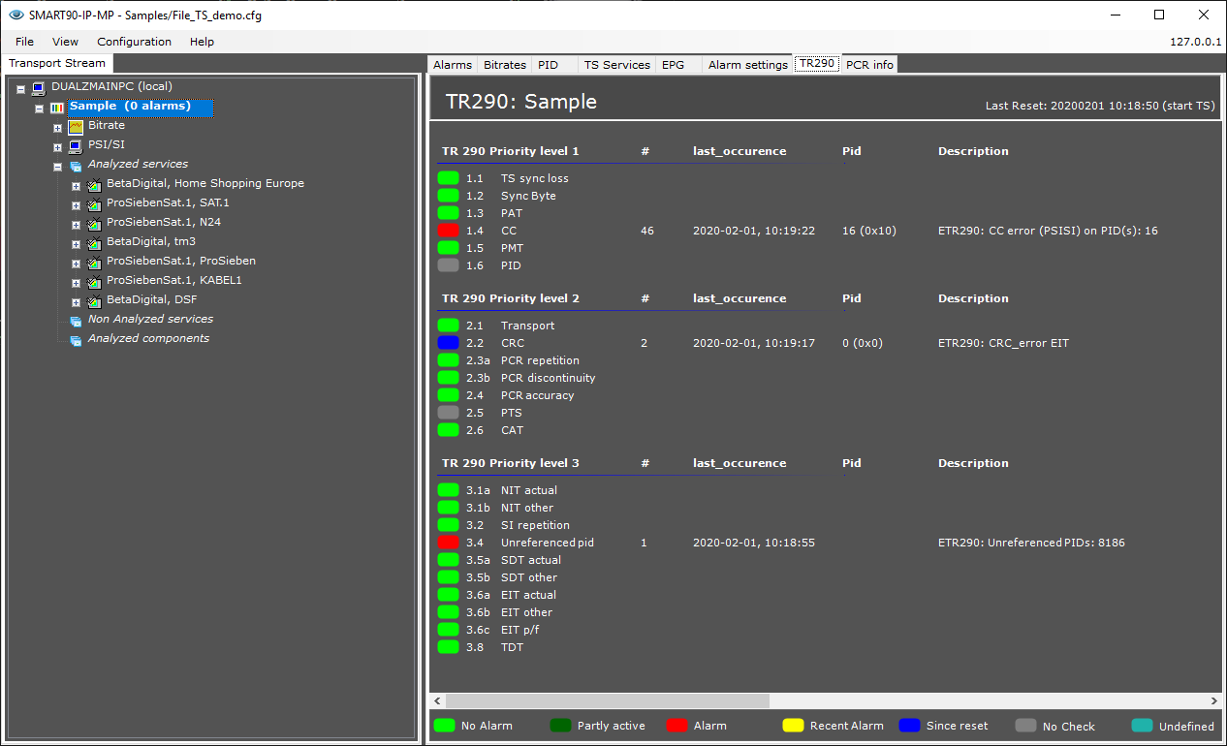Open the Configuration menu

click(134, 42)
